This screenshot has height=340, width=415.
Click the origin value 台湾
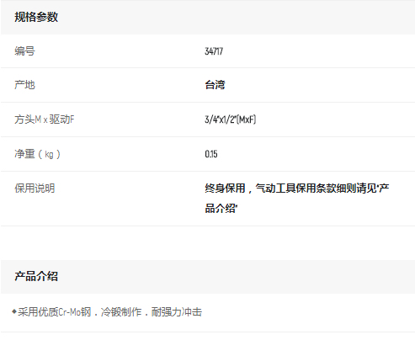[x=215, y=85]
